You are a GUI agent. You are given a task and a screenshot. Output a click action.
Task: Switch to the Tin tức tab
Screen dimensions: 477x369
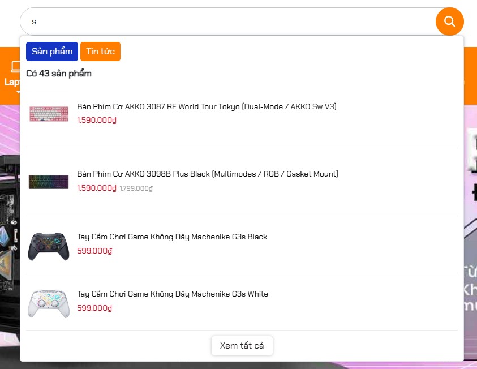coord(100,52)
